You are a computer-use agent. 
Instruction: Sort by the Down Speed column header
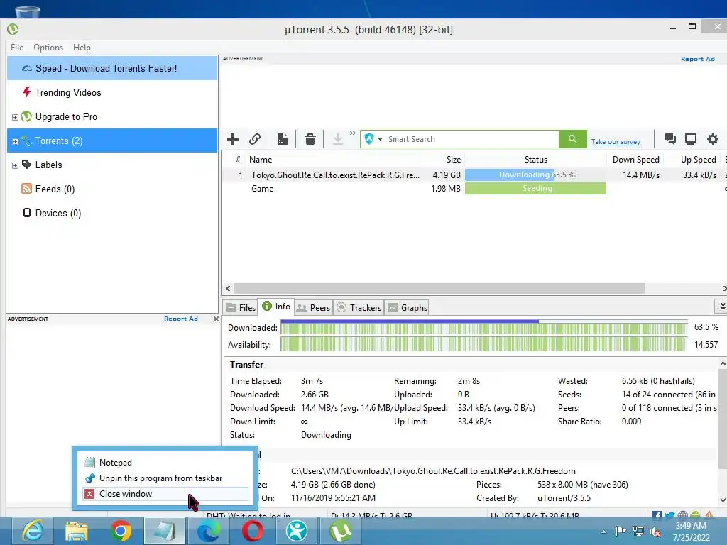635,160
